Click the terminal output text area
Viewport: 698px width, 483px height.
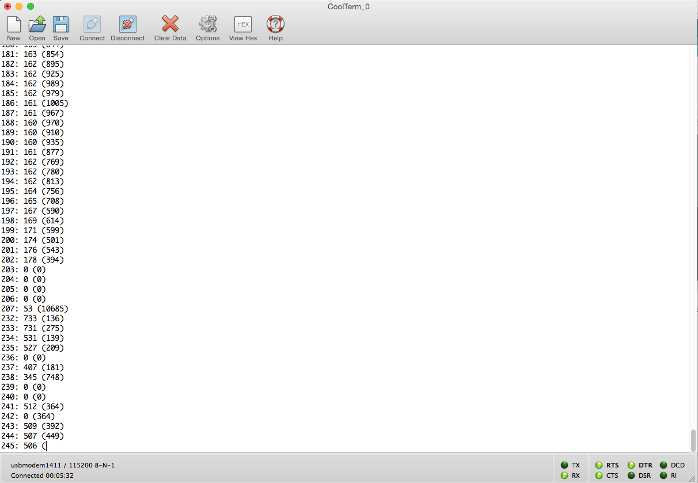click(x=344, y=249)
